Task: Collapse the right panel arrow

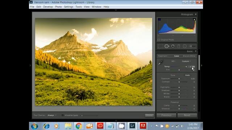Action: (202, 65)
